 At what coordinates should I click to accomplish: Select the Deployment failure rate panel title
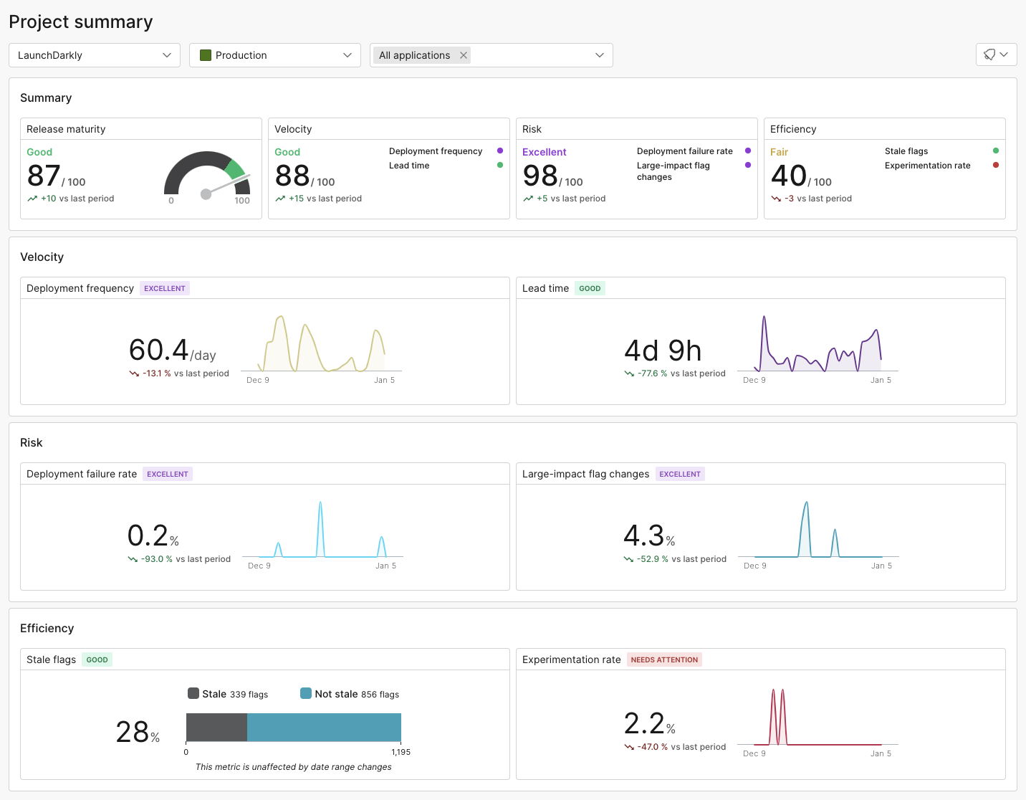click(82, 474)
